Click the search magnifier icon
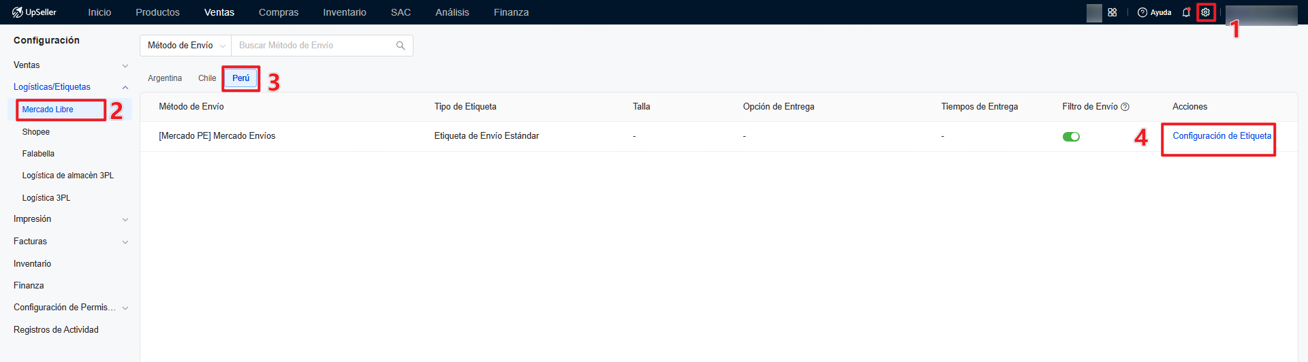Viewport: 1308px width, 362px height. click(401, 46)
